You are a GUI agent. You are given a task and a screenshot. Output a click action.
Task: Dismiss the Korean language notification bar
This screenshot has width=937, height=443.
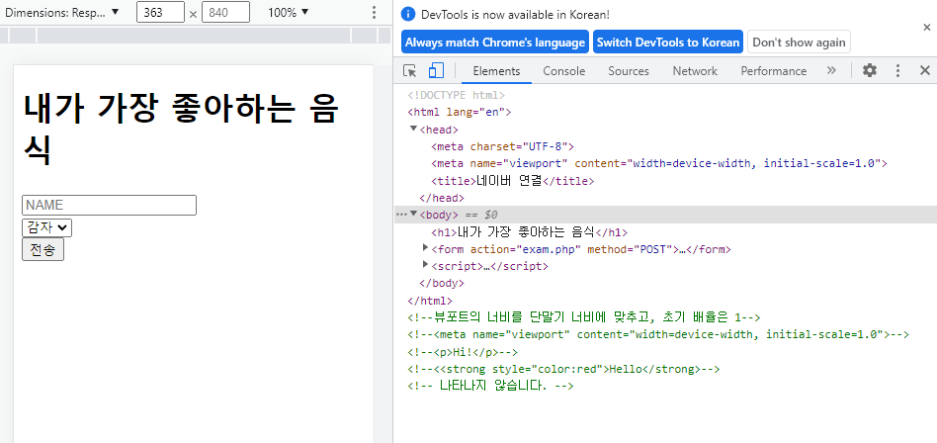click(927, 27)
